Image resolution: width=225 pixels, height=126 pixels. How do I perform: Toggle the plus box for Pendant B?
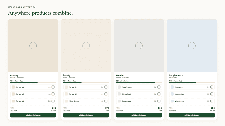click(x=53, y=94)
